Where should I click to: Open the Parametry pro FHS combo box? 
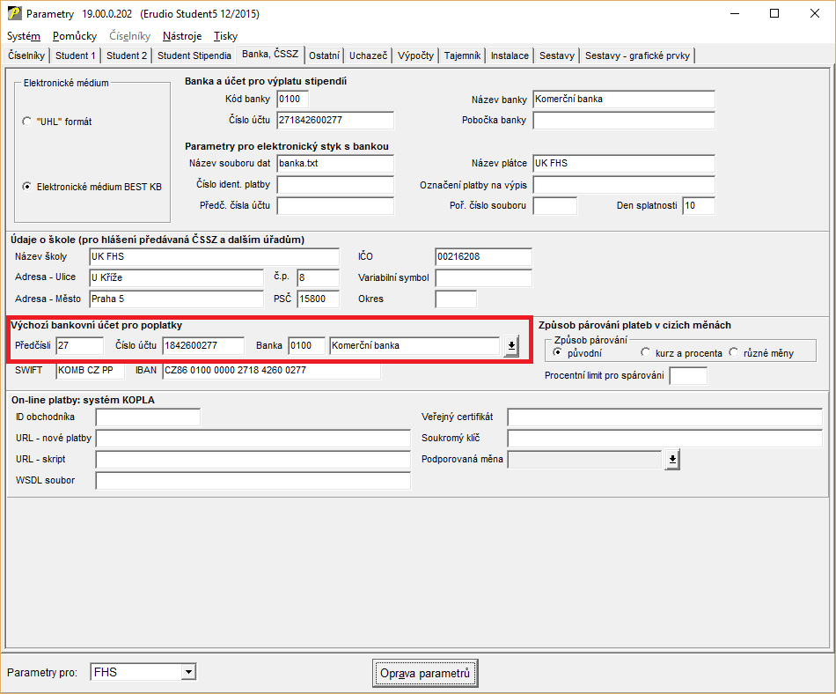coord(187,673)
